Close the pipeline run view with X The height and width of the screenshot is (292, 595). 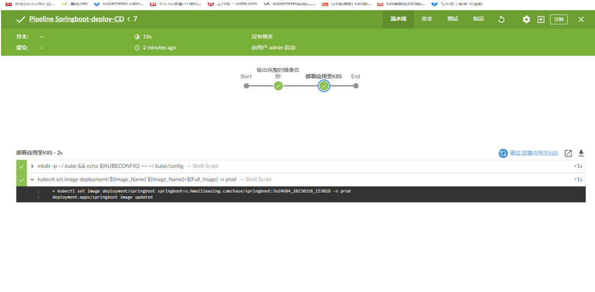(x=581, y=19)
